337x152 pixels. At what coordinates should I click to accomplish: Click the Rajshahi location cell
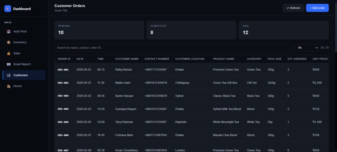pos(181,122)
